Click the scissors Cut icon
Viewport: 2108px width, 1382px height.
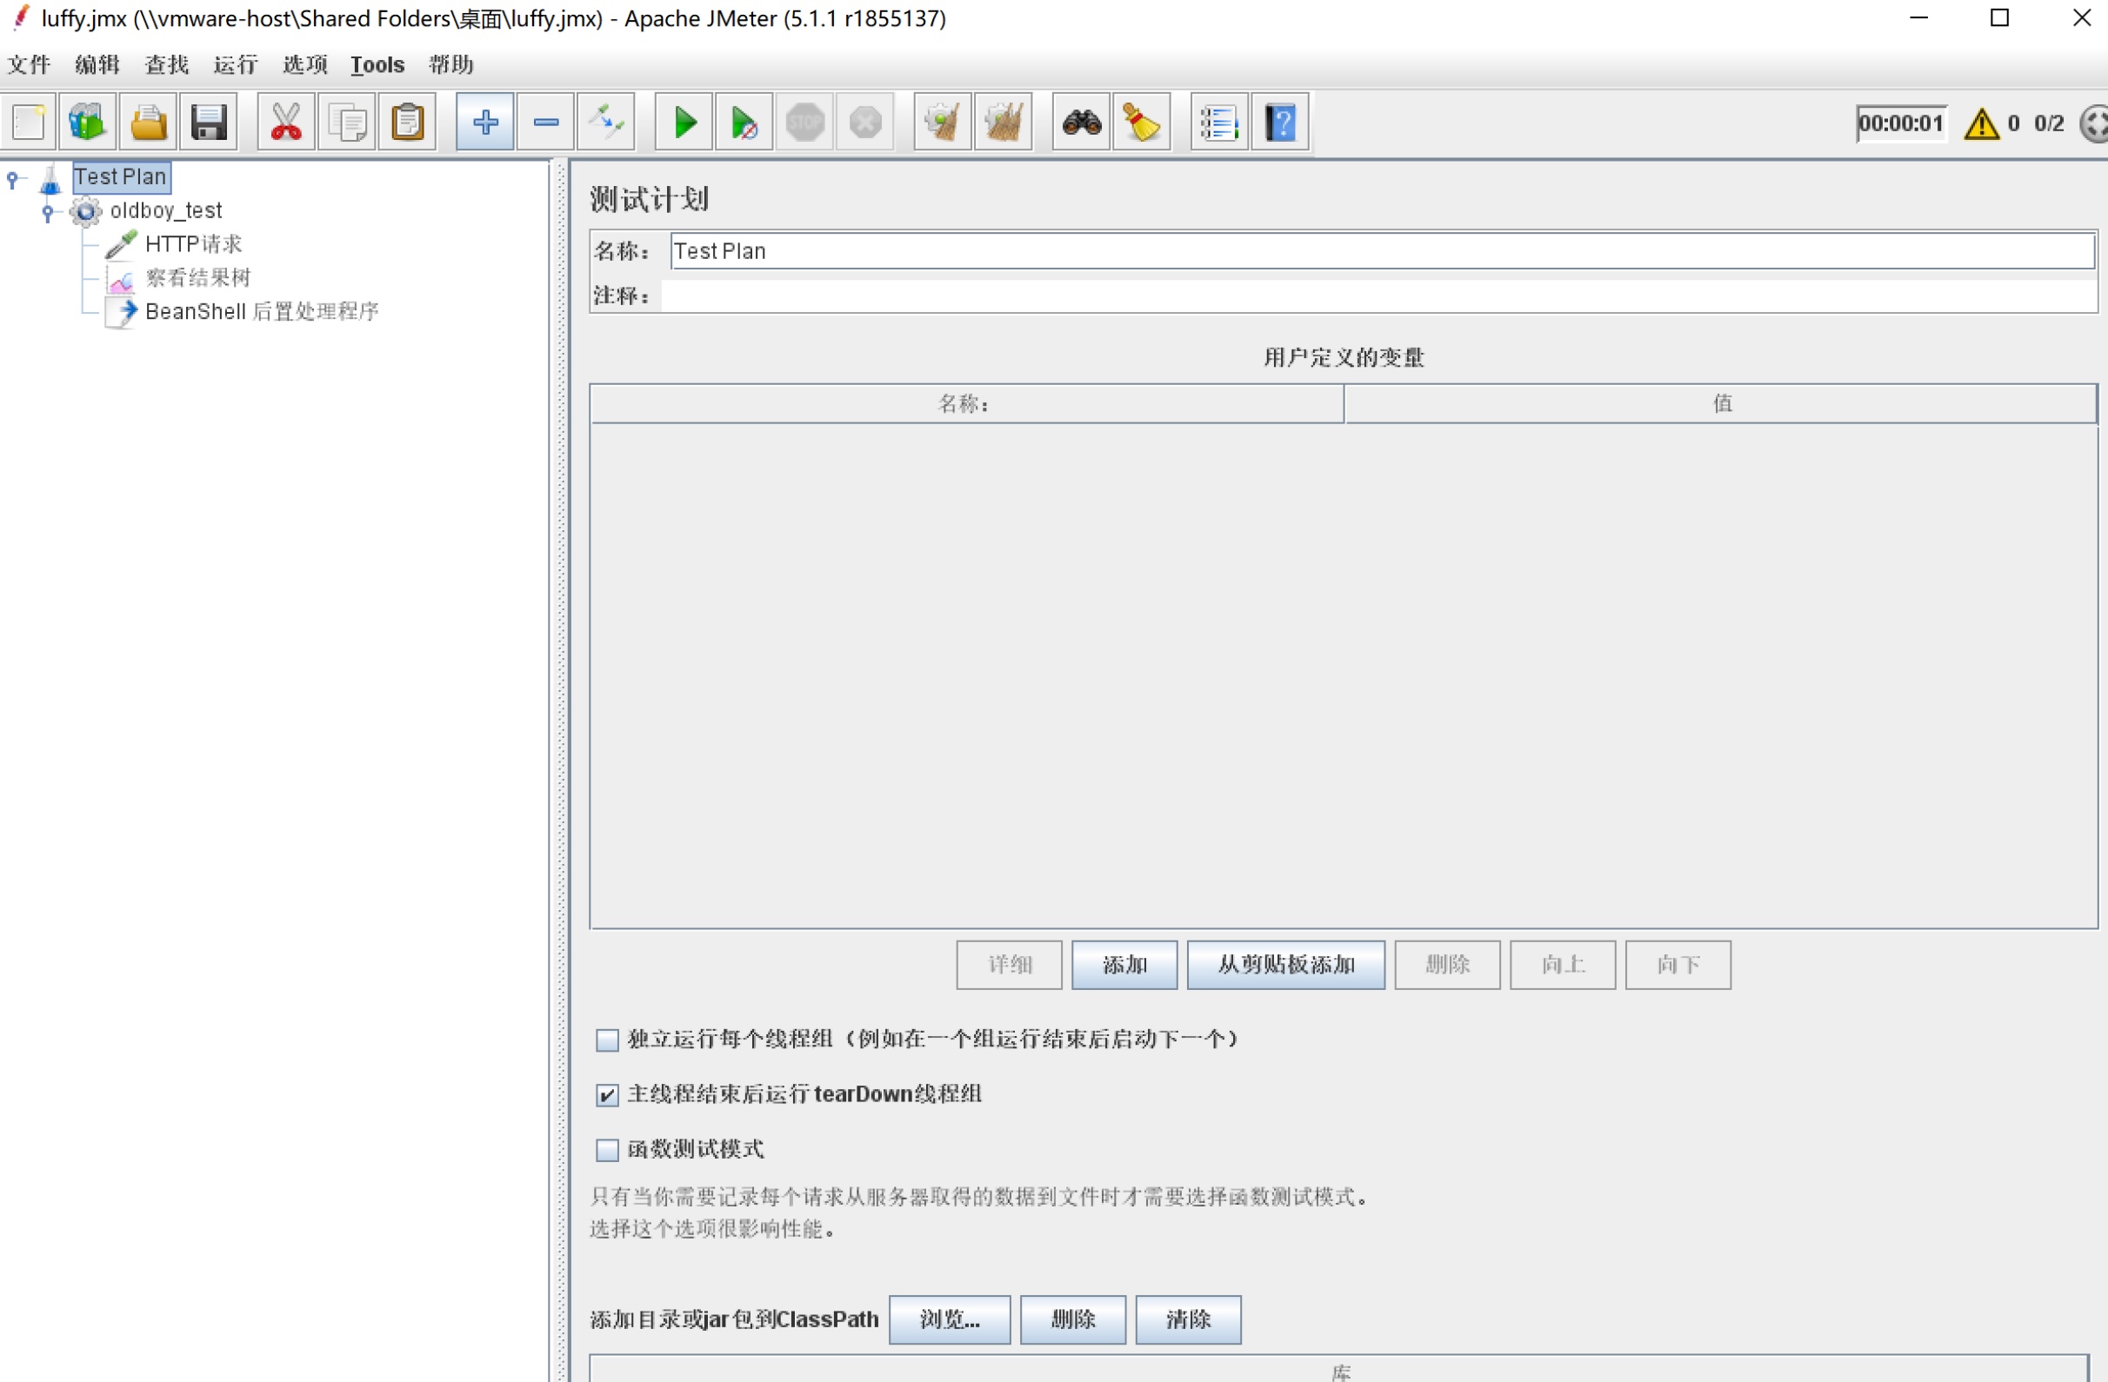pyautogui.click(x=285, y=123)
